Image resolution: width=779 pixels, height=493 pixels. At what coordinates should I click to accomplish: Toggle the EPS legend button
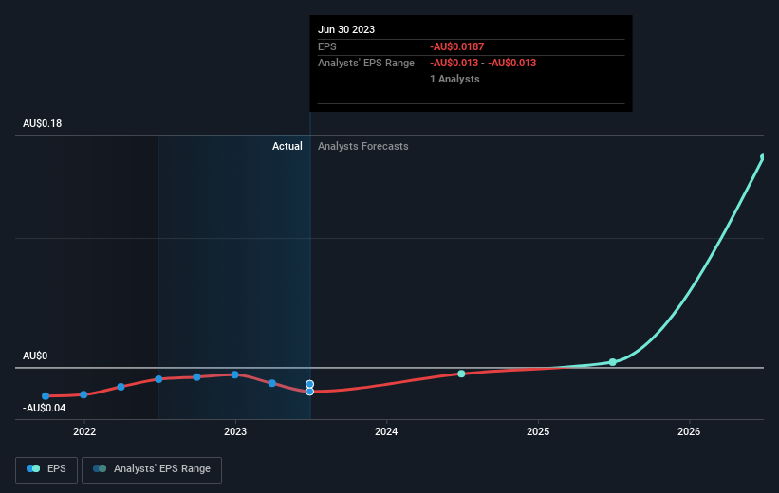(x=46, y=469)
